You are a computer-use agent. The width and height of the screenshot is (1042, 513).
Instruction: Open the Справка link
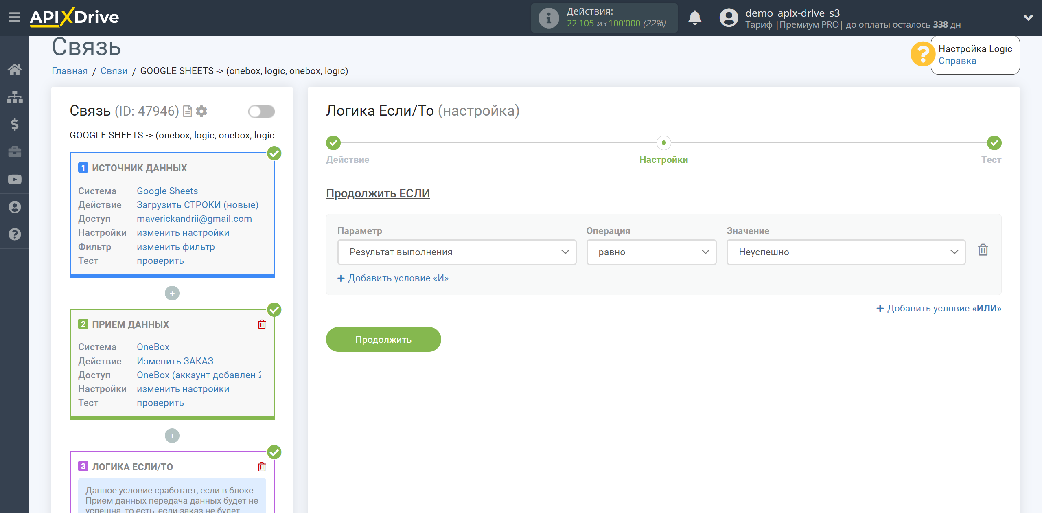pos(957,61)
